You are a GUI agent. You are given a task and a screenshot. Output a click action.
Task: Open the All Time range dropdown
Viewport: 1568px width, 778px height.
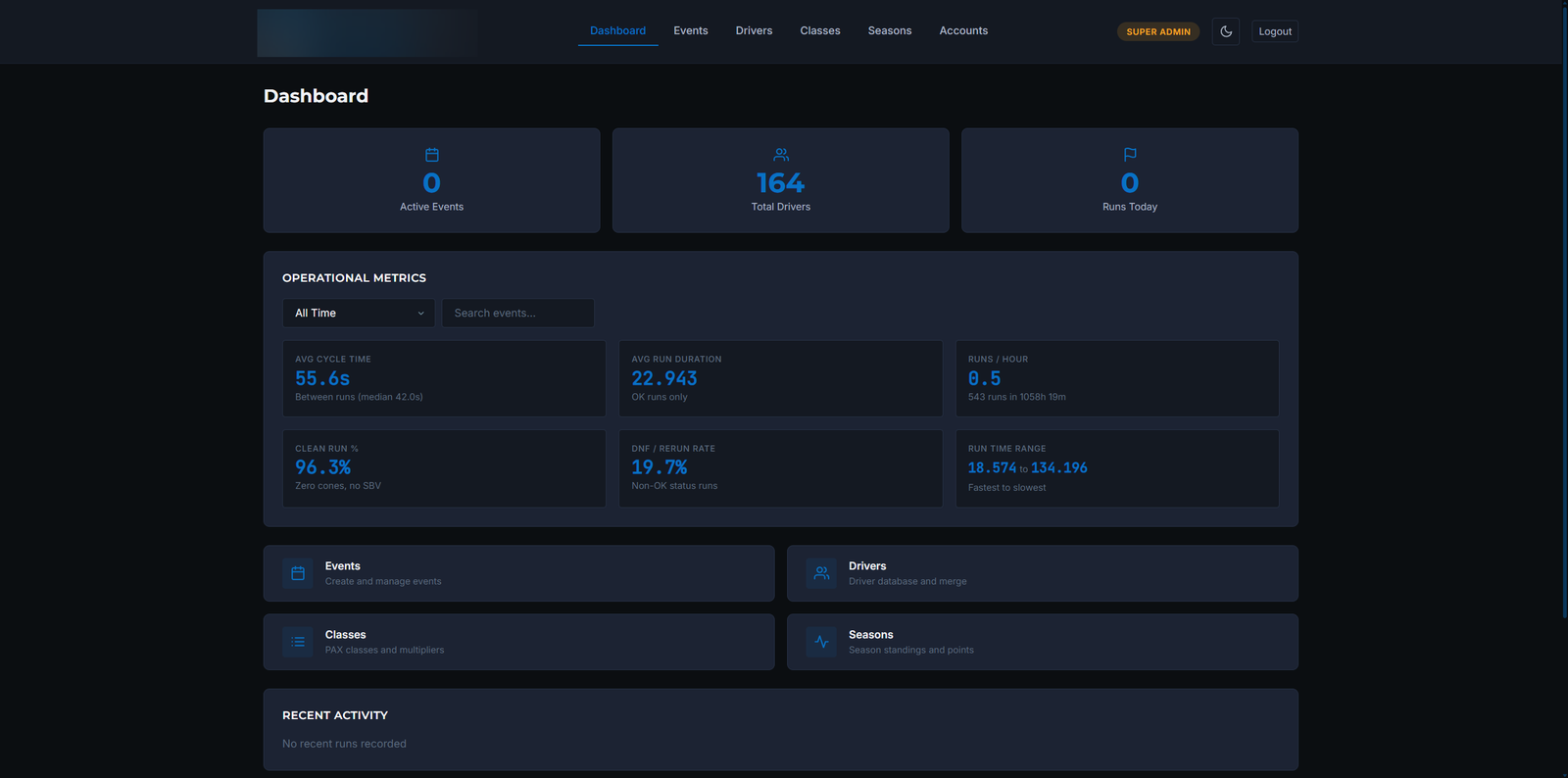(x=359, y=313)
